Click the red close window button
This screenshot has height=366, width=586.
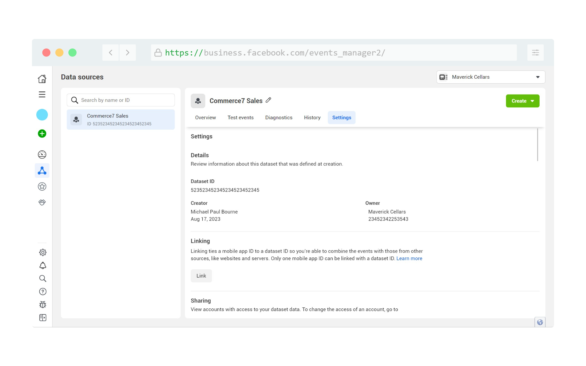point(46,52)
